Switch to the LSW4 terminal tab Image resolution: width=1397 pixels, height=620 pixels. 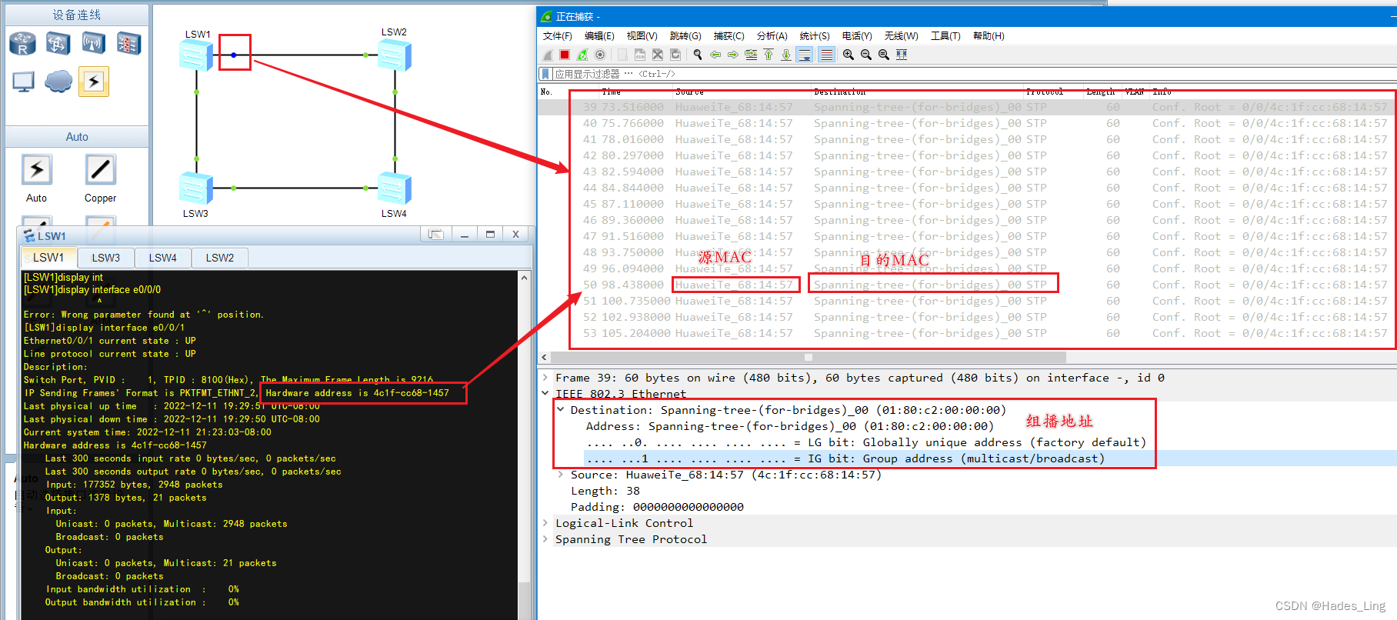click(x=163, y=258)
